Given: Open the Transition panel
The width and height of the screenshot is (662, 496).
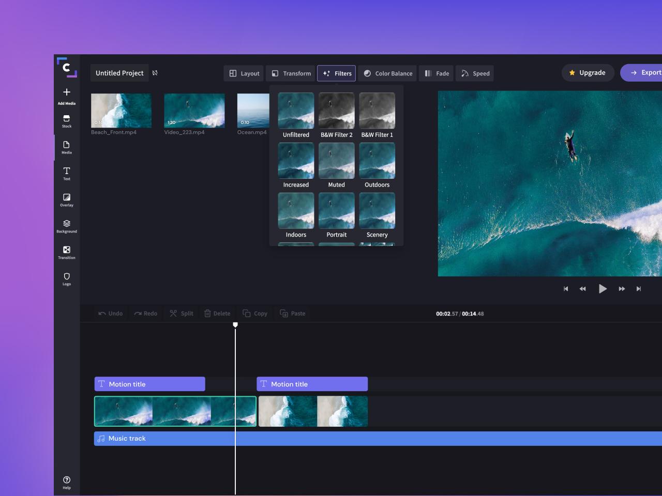Looking at the screenshot, I should coord(67,253).
